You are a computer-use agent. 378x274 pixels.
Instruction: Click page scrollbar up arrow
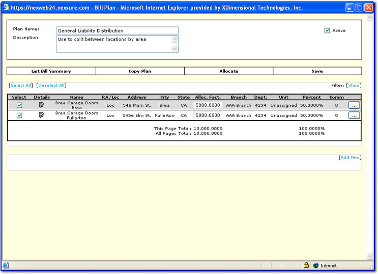click(369, 17)
